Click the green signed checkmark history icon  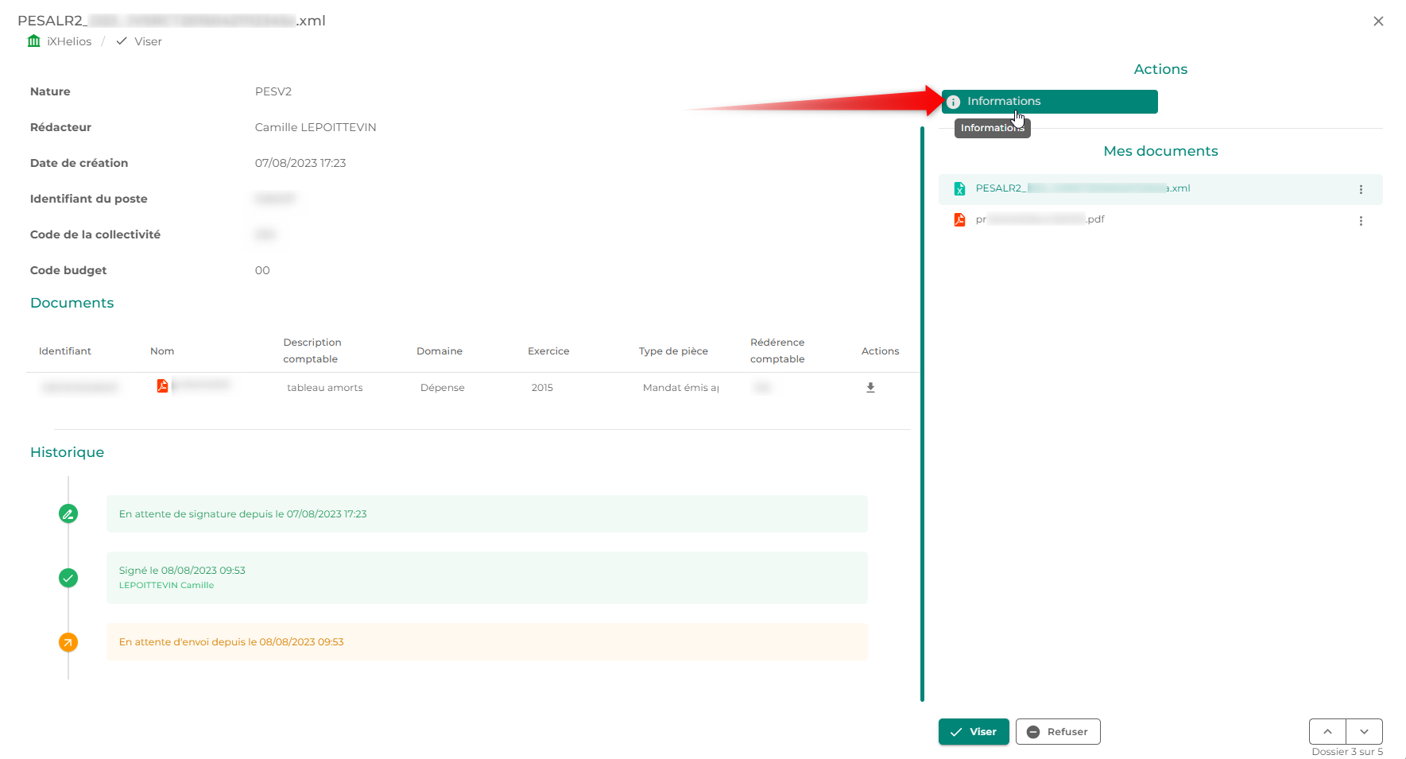pos(68,578)
